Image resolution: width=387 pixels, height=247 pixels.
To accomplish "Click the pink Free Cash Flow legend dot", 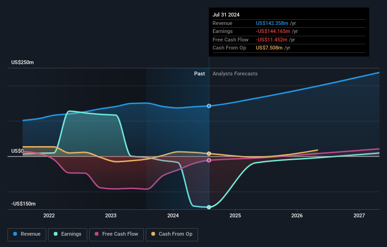I will (x=97, y=234).
